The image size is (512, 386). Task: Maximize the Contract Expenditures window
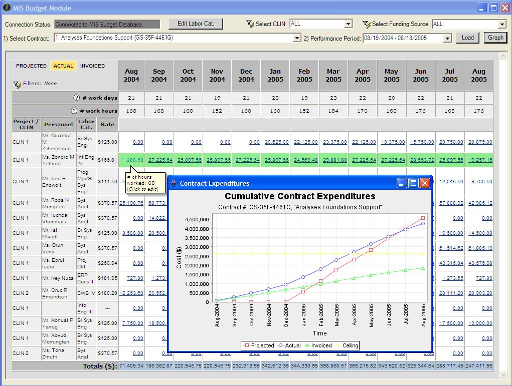413,183
